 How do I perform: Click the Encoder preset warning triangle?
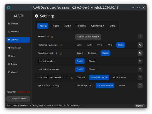tap(61, 53)
